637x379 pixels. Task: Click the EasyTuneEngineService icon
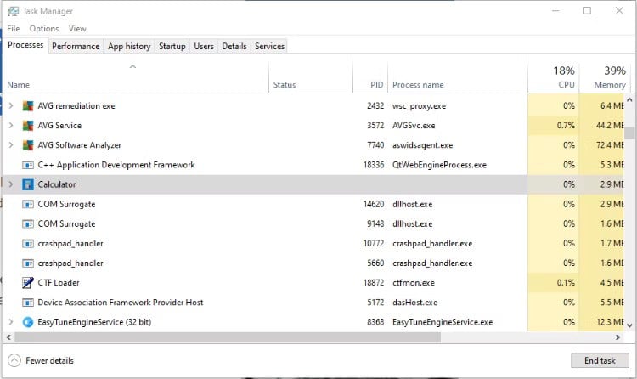click(x=28, y=322)
